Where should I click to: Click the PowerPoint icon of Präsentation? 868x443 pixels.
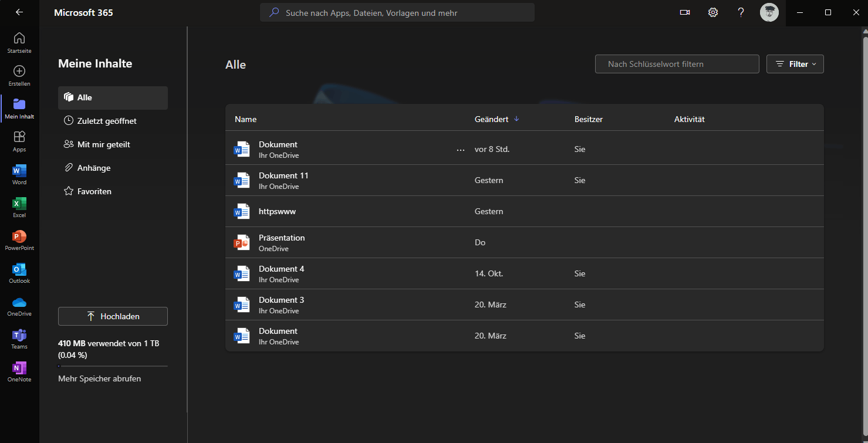pos(242,243)
